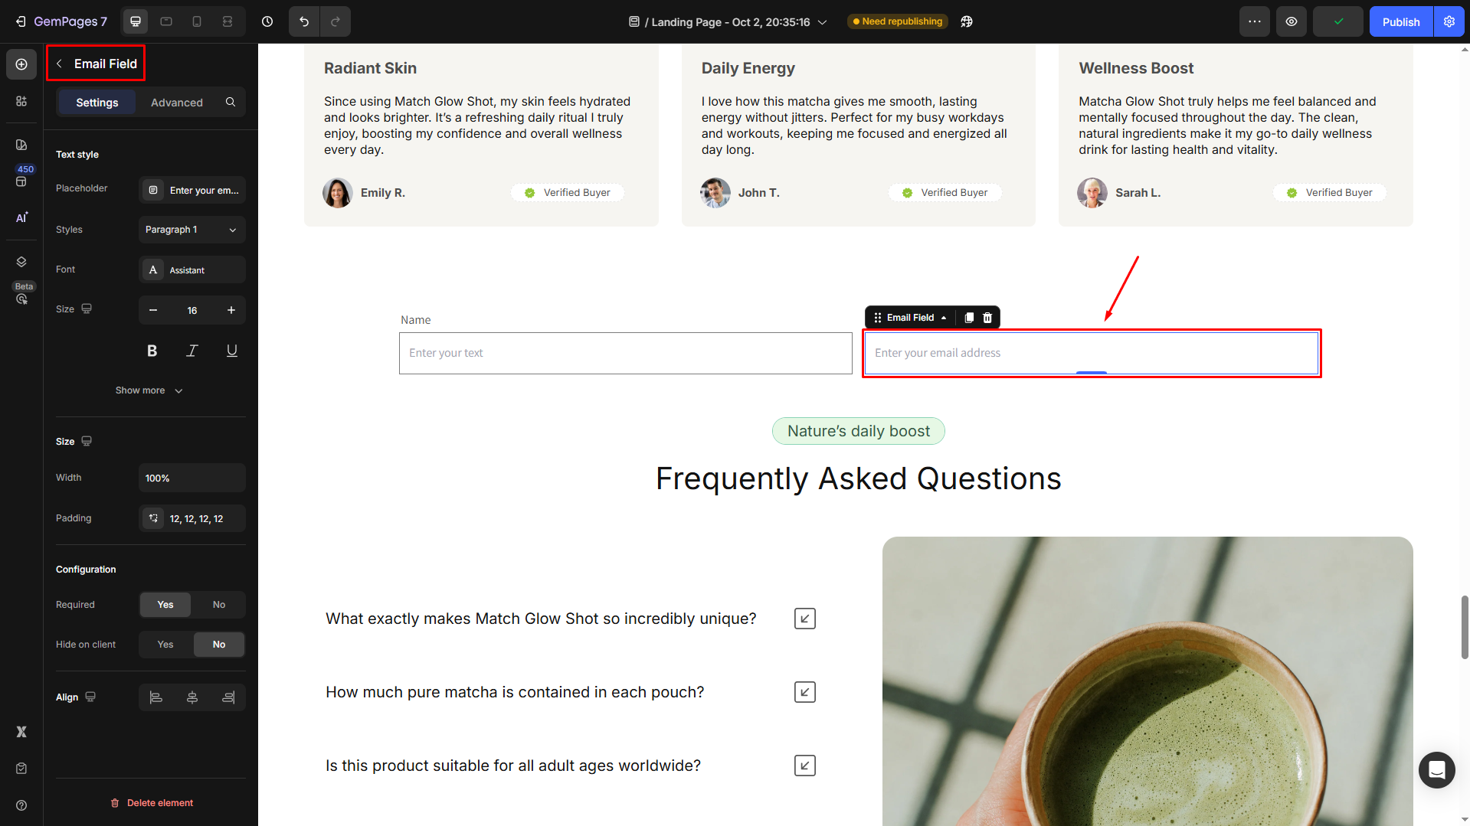This screenshot has width=1470, height=826.
Task: Click the GemPages exit-editor icon
Action: pos(21,21)
